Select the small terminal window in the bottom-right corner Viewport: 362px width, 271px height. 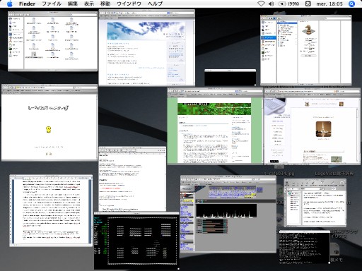coord(305,247)
